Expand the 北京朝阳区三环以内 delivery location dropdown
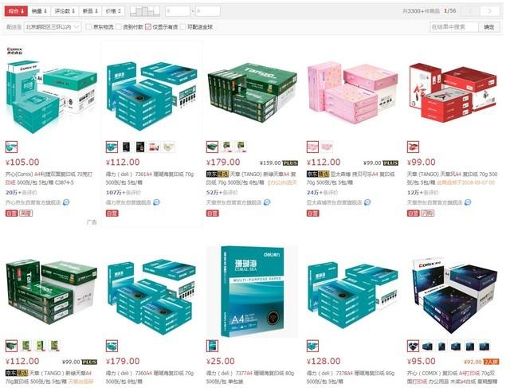Image resolution: width=510 pixels, height=388 pixels. [x=53, y=27]
